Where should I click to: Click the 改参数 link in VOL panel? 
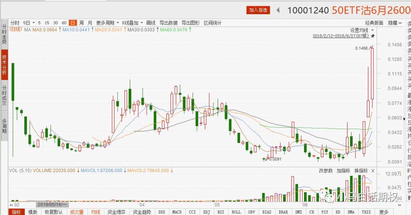[x=326, y=171]
